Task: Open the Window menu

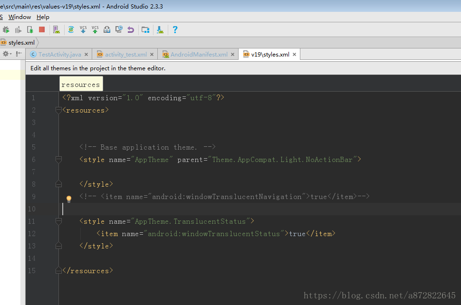Action: point(19,17)
